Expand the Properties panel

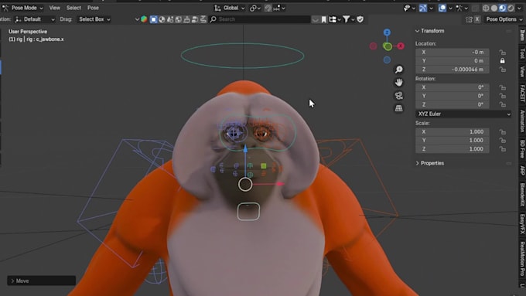pos(417,163)
